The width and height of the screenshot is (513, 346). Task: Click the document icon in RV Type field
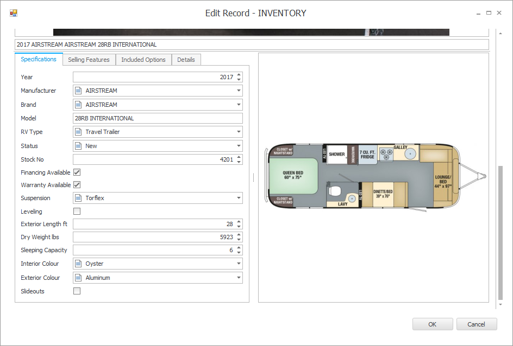pos(78,132)
